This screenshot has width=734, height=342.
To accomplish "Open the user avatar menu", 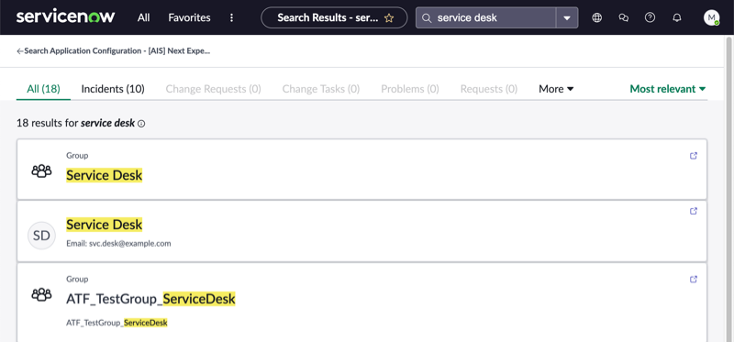I will pos(712,17).
